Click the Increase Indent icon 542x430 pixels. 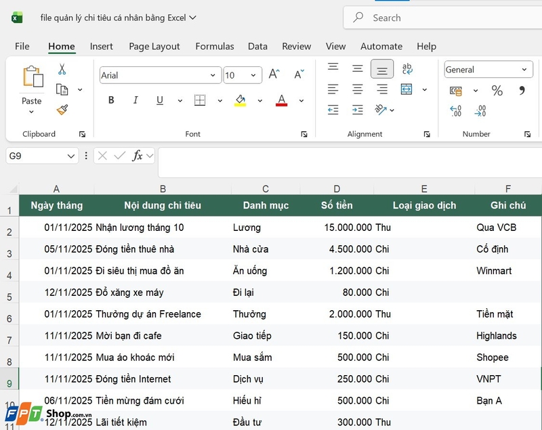[x=358, y=110]
